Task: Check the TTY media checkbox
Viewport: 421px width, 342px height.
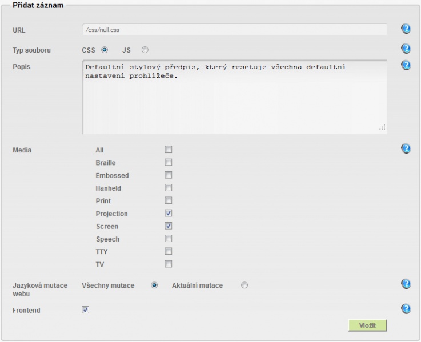Action: pyautogui.click(x=169, y=251)
